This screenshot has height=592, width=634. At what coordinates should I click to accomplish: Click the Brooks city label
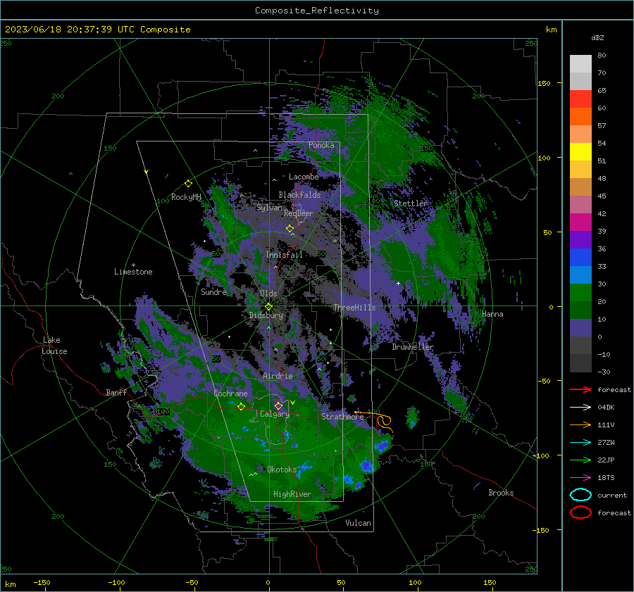click(x=501, y=493)
